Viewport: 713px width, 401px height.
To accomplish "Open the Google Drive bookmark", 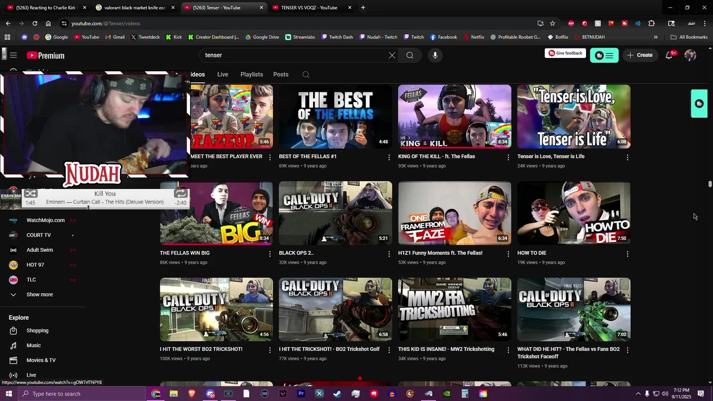I will coord(262,37).
